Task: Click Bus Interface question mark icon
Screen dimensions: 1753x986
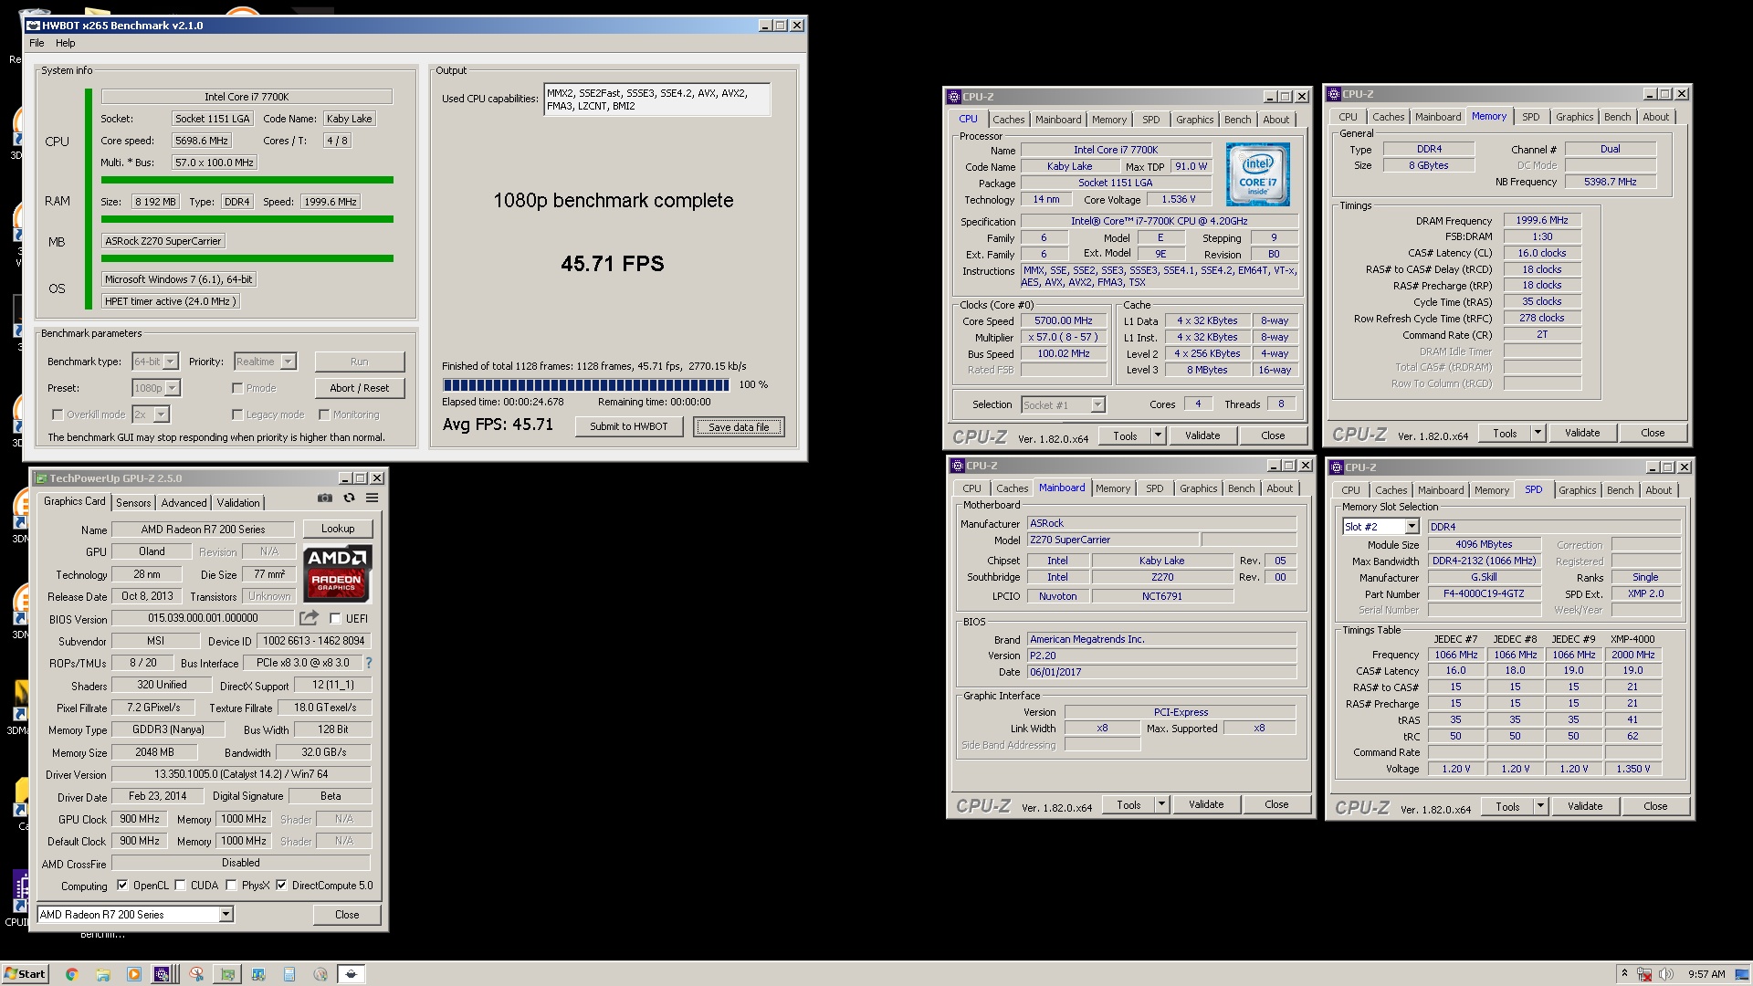Action: click(x=369, y=663)
